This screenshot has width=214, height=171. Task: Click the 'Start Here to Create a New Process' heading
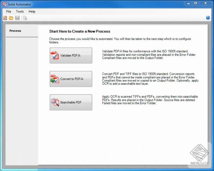pyautogui.click(x=80, y=31)
